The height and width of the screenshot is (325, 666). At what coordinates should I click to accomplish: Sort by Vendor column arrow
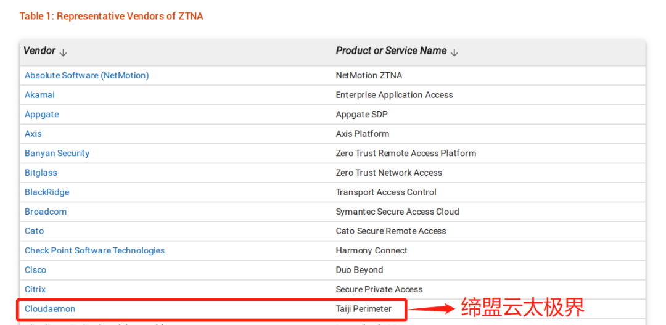[x=64, y=52]
